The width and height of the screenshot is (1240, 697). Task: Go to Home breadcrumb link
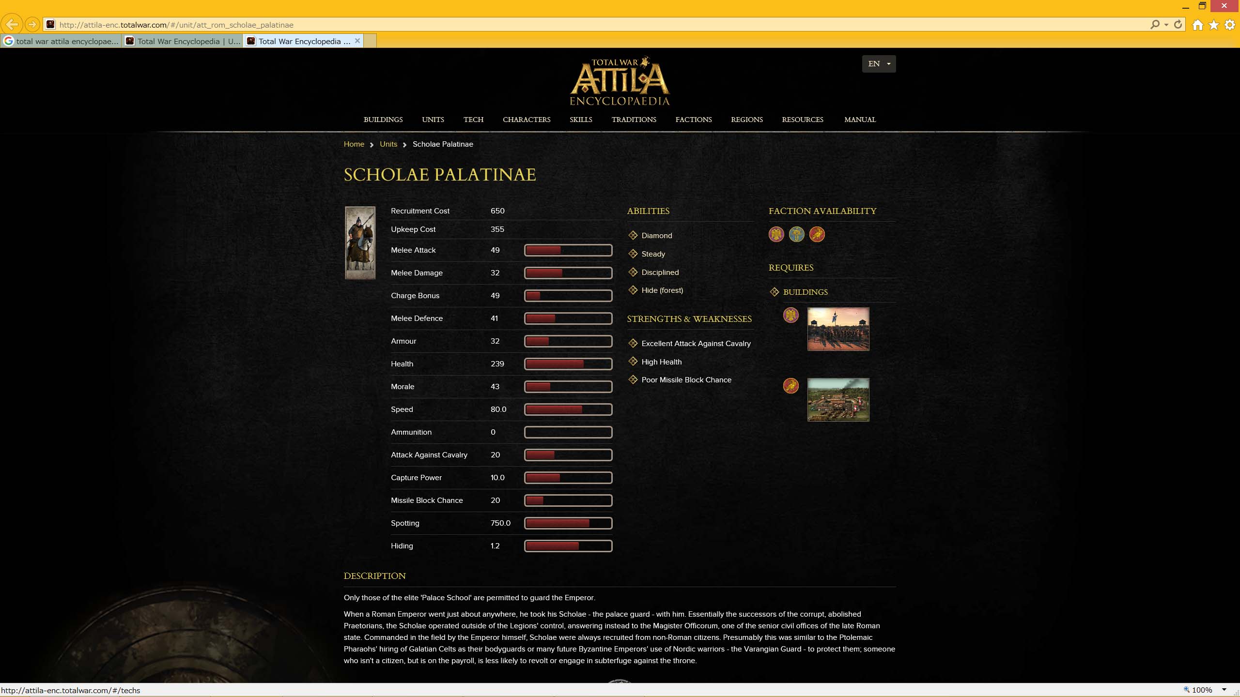coord(354,144)
